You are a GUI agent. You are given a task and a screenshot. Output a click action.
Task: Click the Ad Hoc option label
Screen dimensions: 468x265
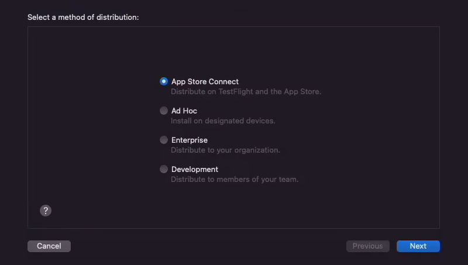point(184,111)
